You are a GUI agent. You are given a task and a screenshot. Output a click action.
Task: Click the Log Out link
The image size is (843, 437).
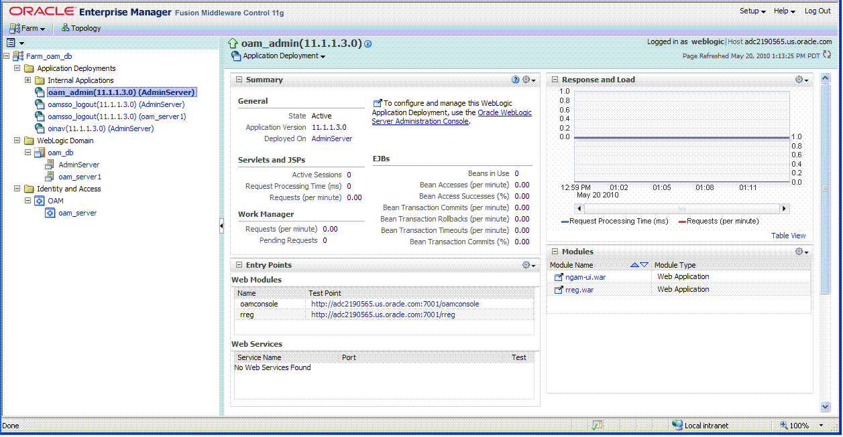point(818,11)
